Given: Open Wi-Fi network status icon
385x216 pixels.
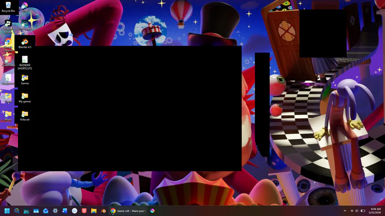Looking at the screenshot, I should pyautogui.click(x=352, y=211).
